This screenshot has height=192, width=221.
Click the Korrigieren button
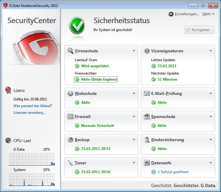coord(199,30)
